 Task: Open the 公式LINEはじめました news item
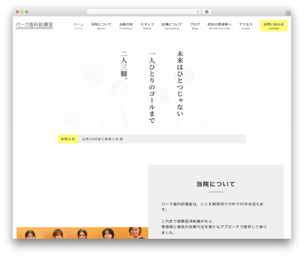point(102,139)
